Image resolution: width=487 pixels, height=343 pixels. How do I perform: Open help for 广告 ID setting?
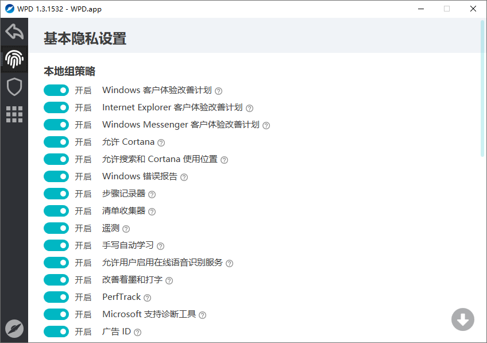coord(137,332)
